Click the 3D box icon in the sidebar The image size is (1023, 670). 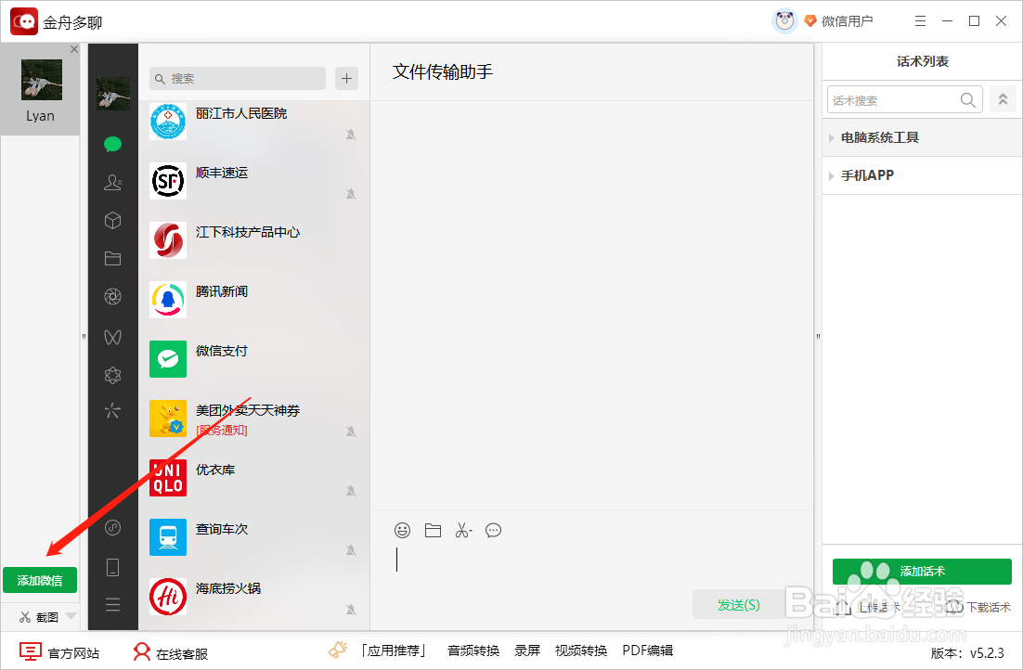tap(112, 220)
